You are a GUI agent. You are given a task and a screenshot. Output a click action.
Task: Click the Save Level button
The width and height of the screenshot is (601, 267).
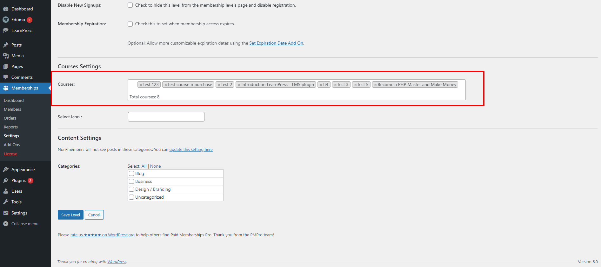coord(70,215)
